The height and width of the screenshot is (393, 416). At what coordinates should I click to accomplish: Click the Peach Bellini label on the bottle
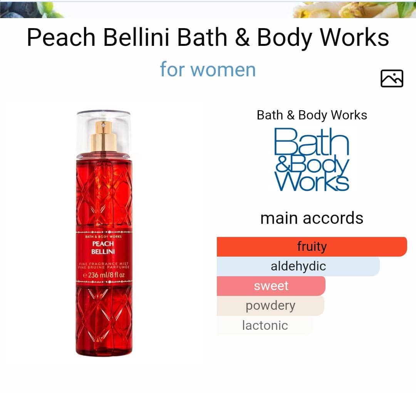pyautogui.click(x=103, y=248)
